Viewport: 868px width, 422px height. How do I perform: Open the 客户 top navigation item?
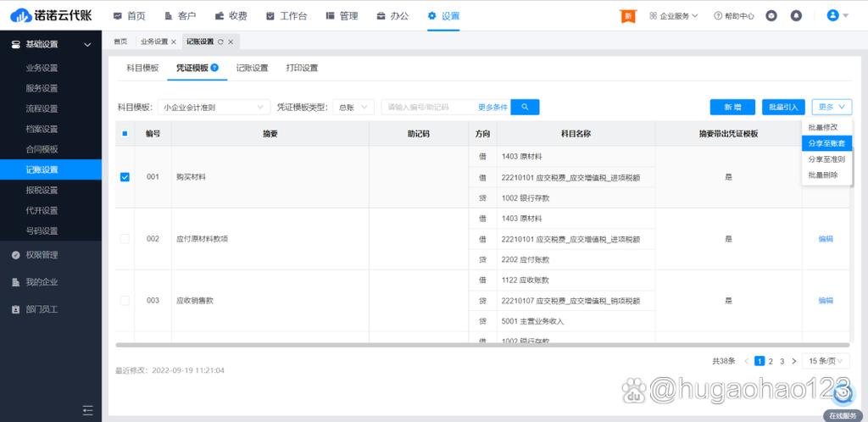pos(181,16)
